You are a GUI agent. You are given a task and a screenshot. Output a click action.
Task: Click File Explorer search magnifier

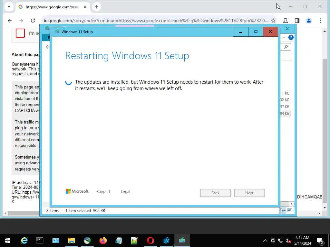click(286, 47)
